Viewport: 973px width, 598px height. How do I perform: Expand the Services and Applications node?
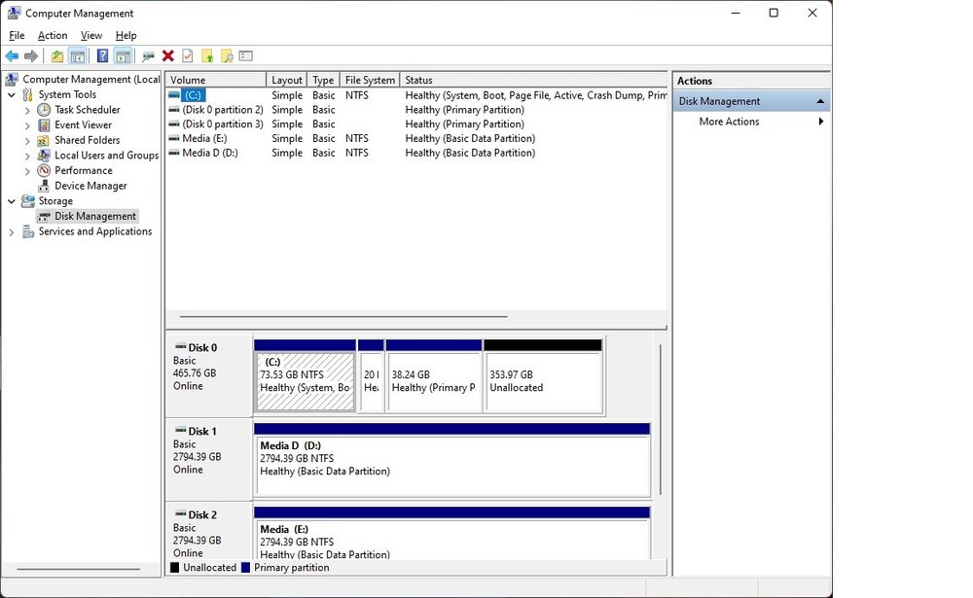11,231
